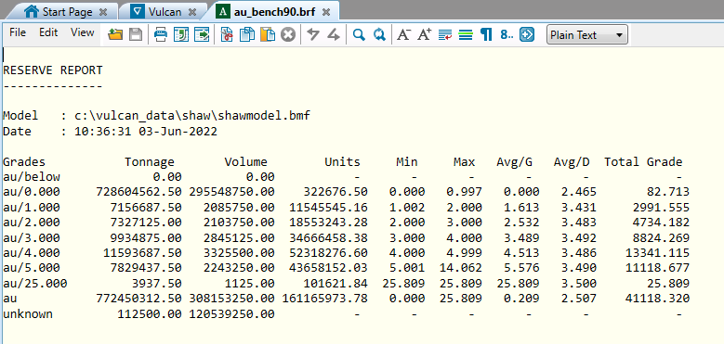724x344 pixels.
Task: Click units value 11545545.16
Action: click(x=328, y=207)
